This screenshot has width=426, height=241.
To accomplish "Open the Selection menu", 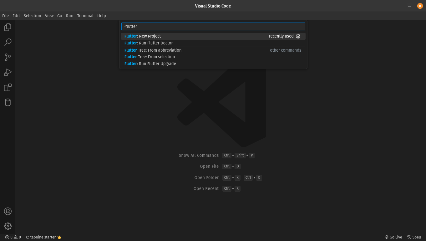I will click(x=32, y=16).
